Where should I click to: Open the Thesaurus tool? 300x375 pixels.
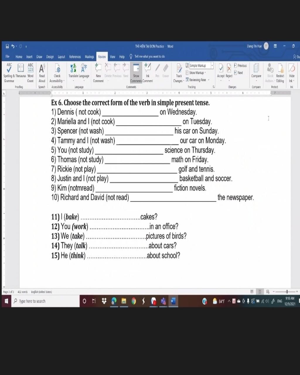[x=21, y=71]
